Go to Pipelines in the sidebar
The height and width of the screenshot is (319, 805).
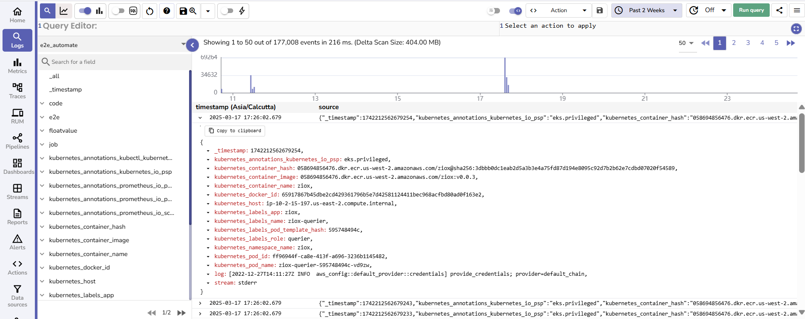pos(17,141)
